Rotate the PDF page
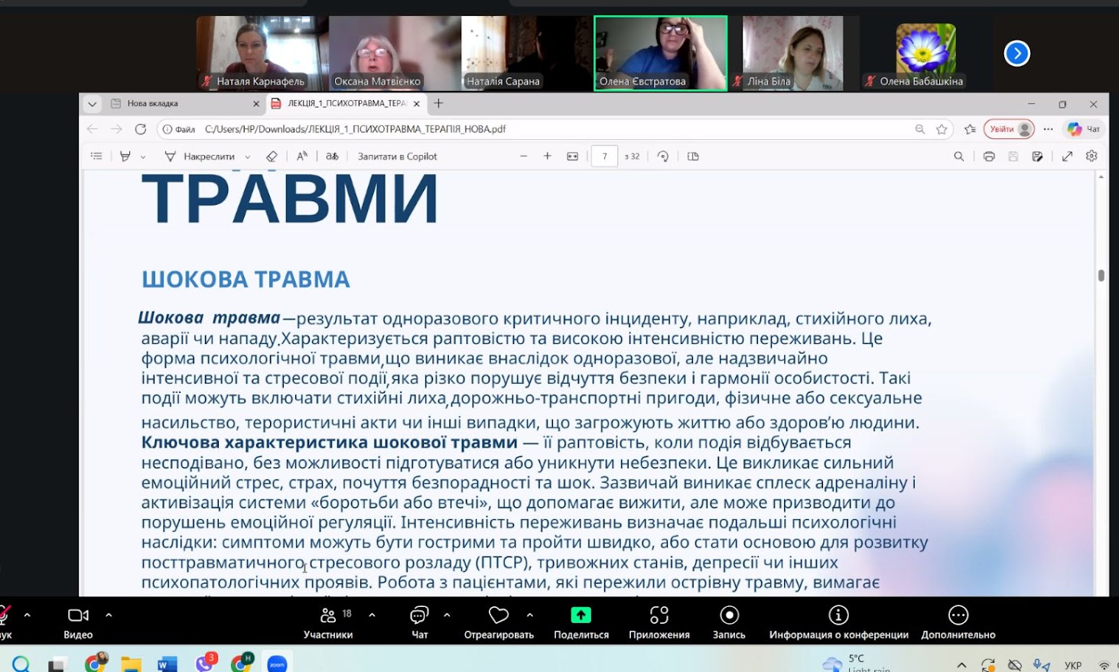This screenshot has height=672, width=1119. (663, 157)
